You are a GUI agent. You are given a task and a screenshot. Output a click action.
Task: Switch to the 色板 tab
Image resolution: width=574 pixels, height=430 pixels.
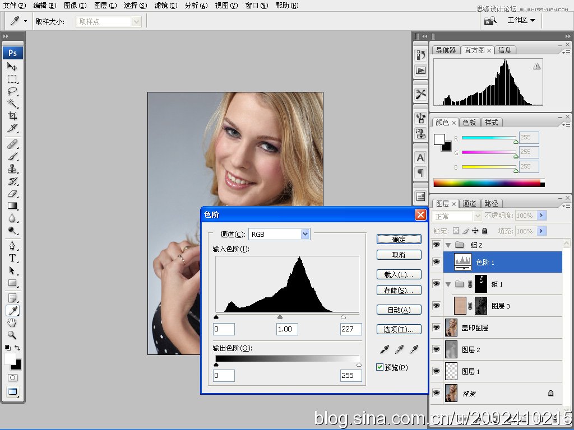click(469, 122)
